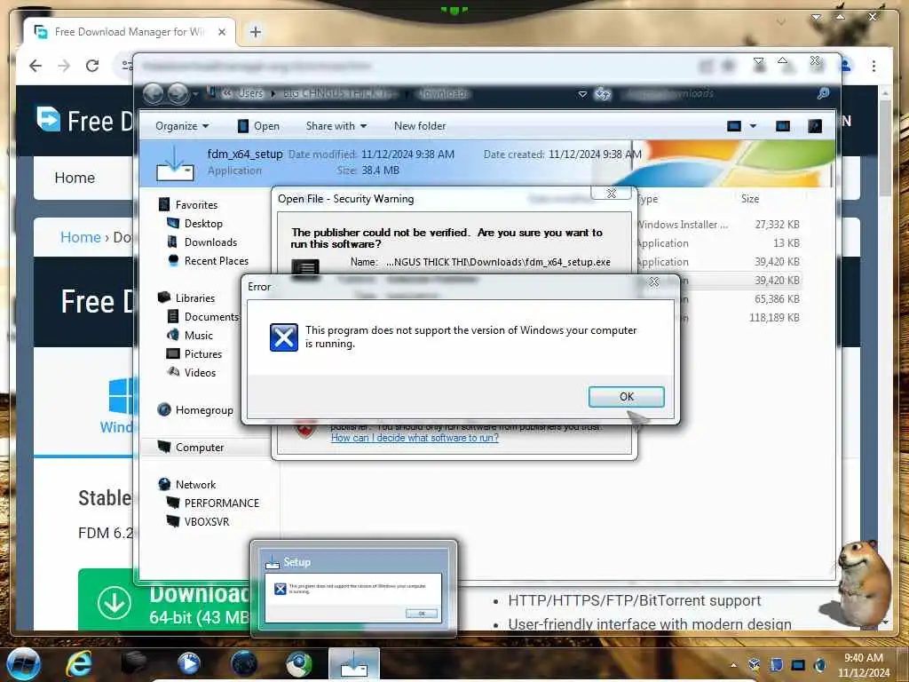Click fdm_x64_setup icon in details pane
Screen dimensions: 909x682
(175, 163)
